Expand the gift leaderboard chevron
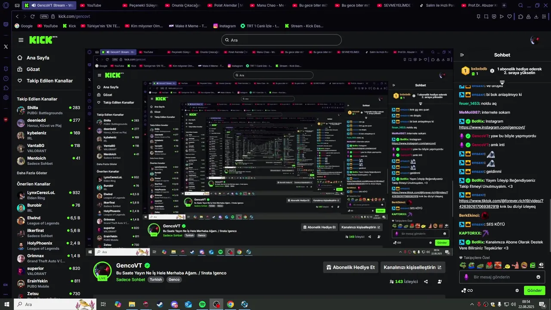The image size is (551, 310). 502,82
